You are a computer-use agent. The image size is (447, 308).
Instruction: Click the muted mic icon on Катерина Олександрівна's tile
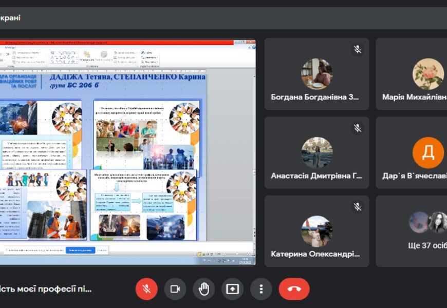357,206
